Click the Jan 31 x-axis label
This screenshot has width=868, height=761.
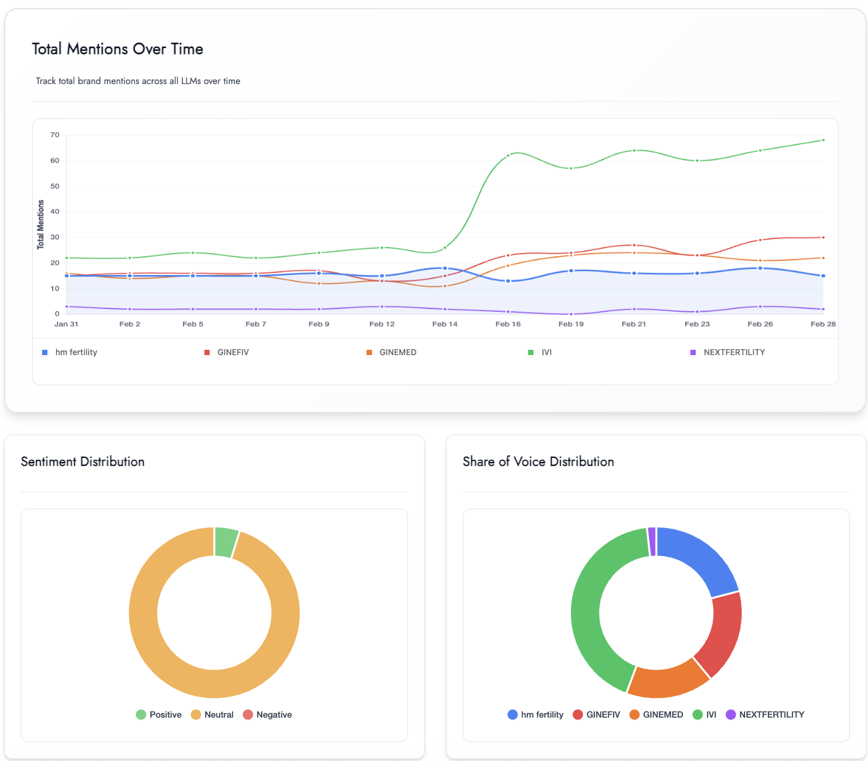(66, 324)
